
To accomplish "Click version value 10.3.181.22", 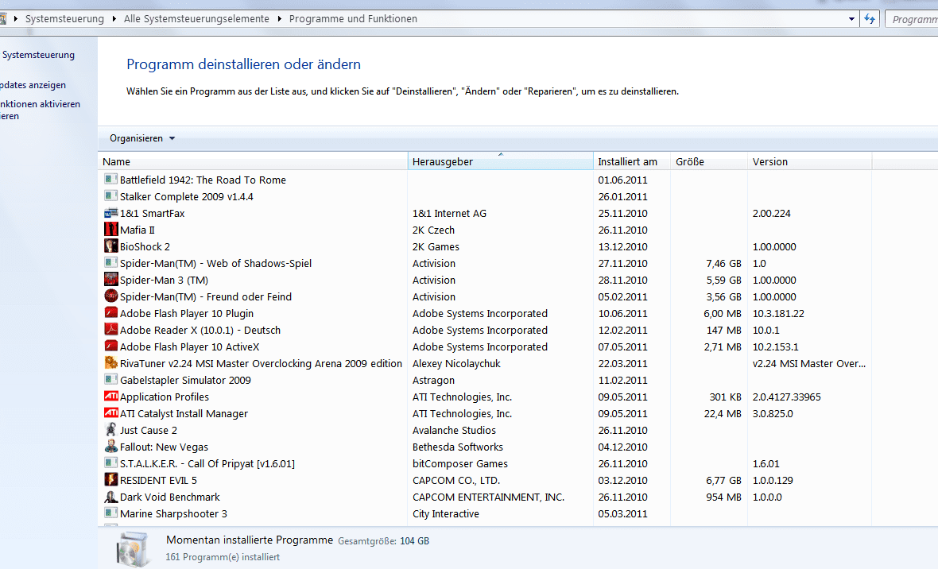I will point(778,314).
